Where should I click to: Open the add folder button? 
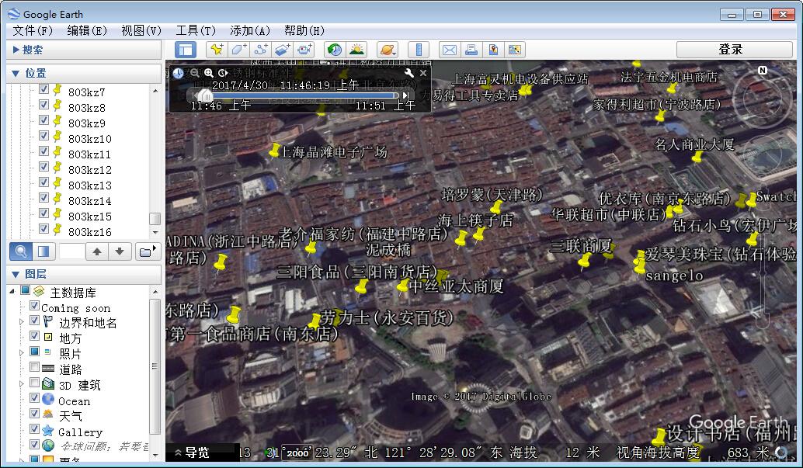(x=148, y=251)
